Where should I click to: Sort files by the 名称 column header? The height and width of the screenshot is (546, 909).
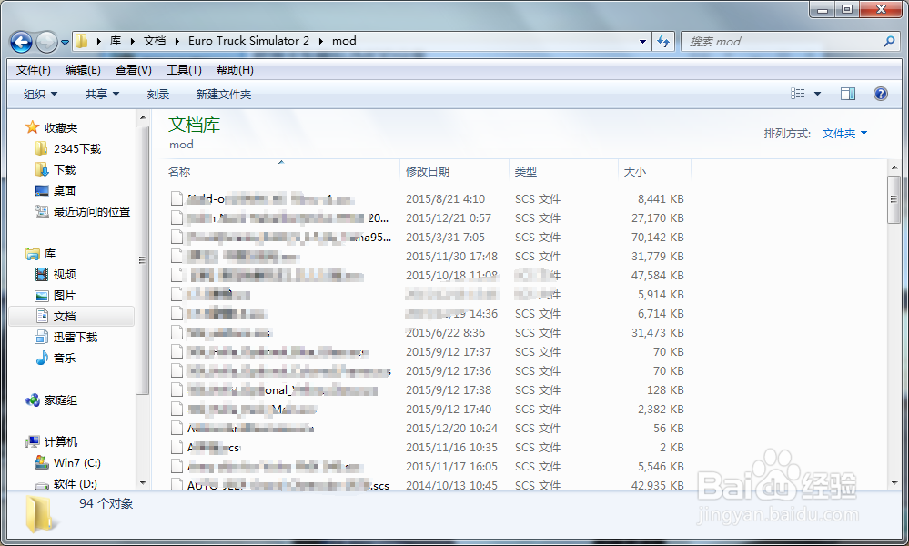[x=179, y=172]
